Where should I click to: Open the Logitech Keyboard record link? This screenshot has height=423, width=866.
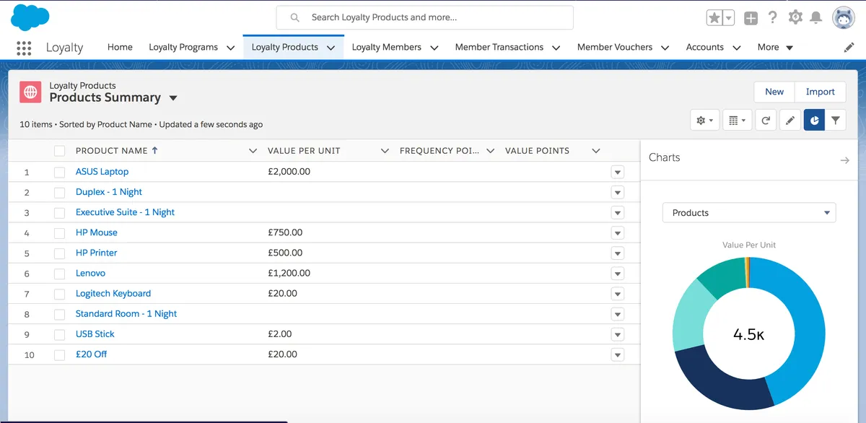coord(113,294)
